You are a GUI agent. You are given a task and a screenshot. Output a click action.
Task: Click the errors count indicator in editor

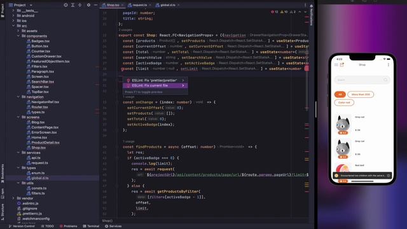pos(274,12)
